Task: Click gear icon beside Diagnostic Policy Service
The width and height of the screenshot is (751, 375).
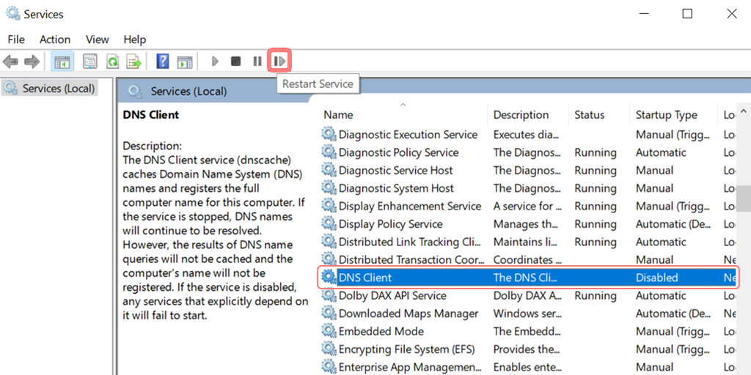Action: pos(329,152)
